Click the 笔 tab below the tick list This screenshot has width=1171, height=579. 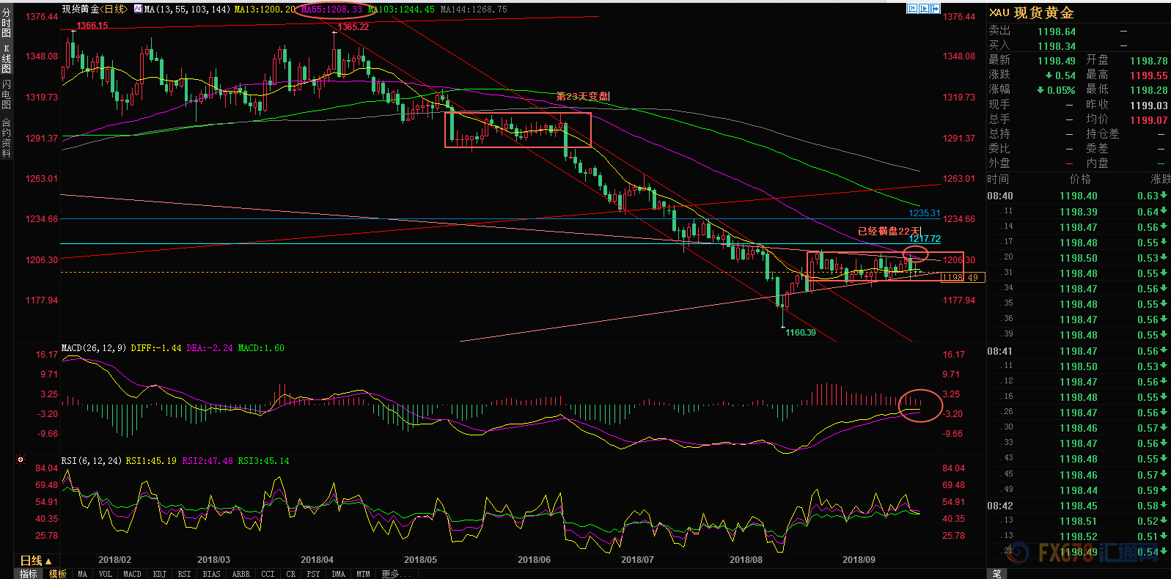pos(997,574)
